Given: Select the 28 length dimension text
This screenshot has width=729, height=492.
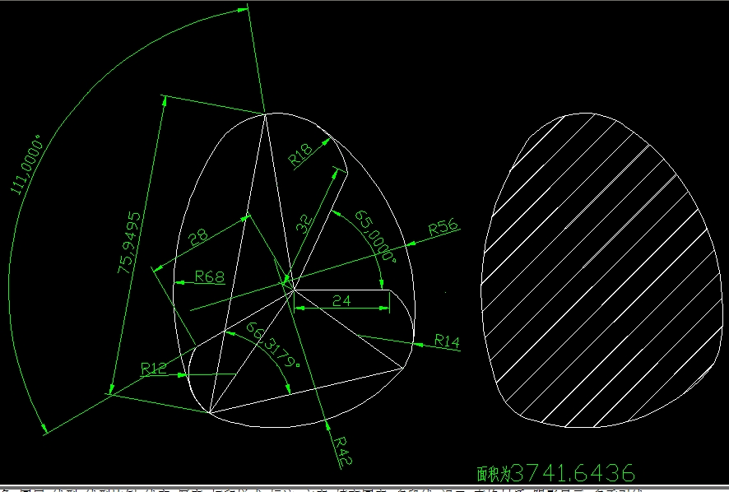Looking at the screenshot, I should click(x=198, y=237).
